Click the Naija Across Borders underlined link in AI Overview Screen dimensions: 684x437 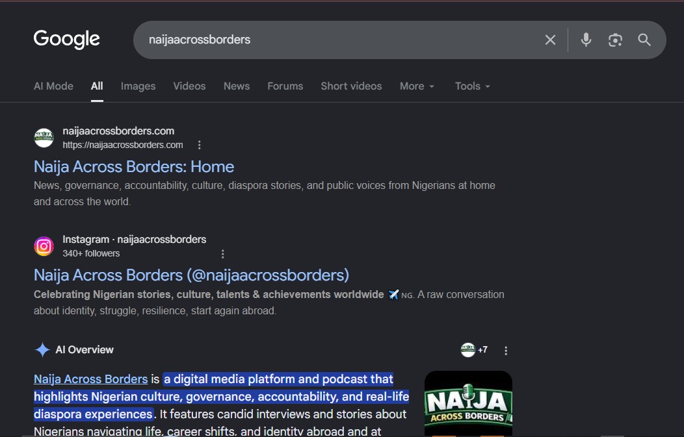(x=91, y=379)
